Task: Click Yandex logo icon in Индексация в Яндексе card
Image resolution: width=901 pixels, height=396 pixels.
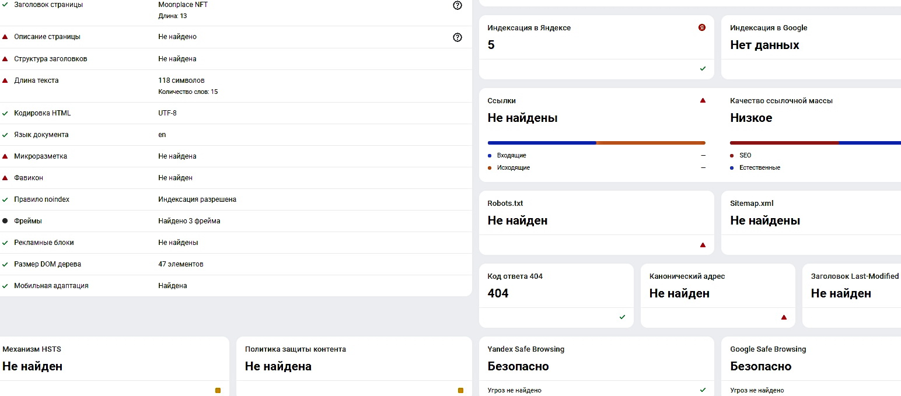Action: click(x=702, y=27)
